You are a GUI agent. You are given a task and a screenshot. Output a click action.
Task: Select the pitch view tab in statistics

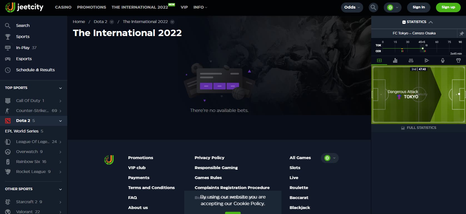pyautogui.click(x=379, y=60)
